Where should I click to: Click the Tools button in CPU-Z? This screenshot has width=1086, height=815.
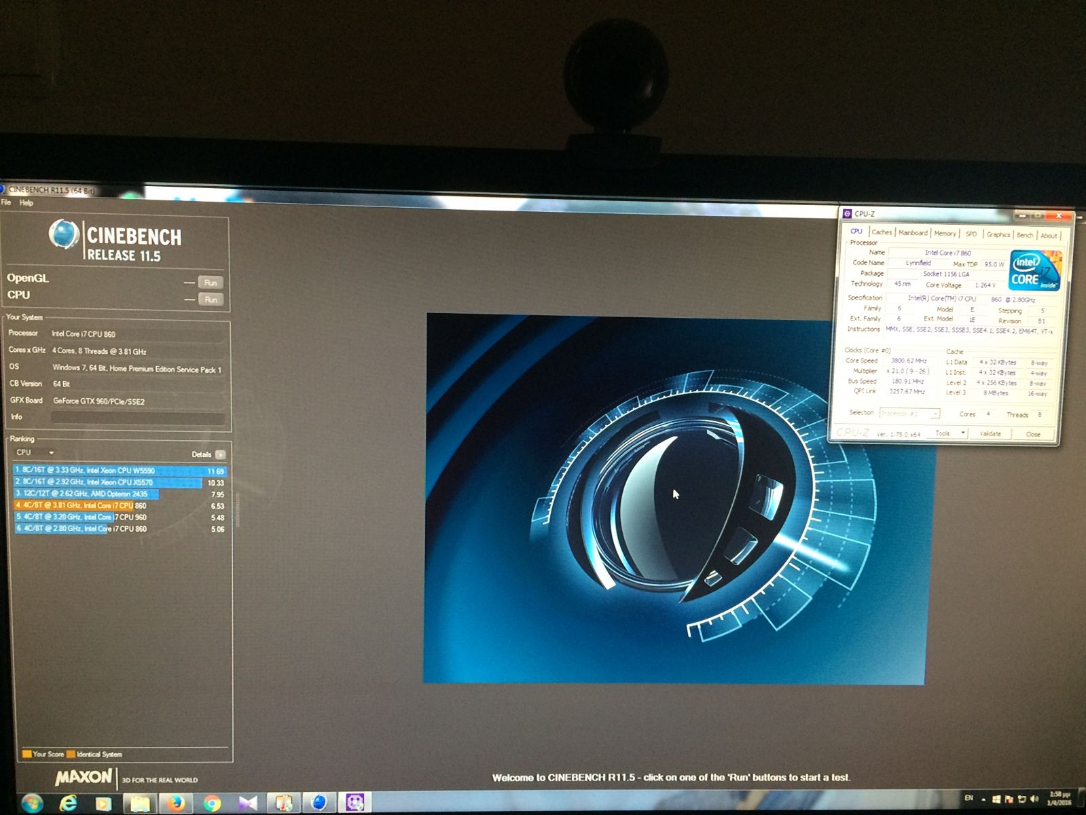(943, 433)
